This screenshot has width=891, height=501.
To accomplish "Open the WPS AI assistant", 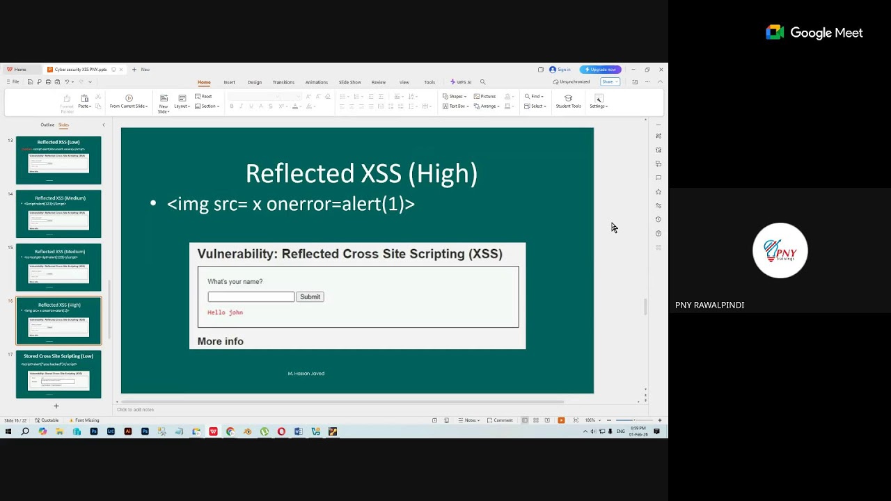I will point(461,82).
